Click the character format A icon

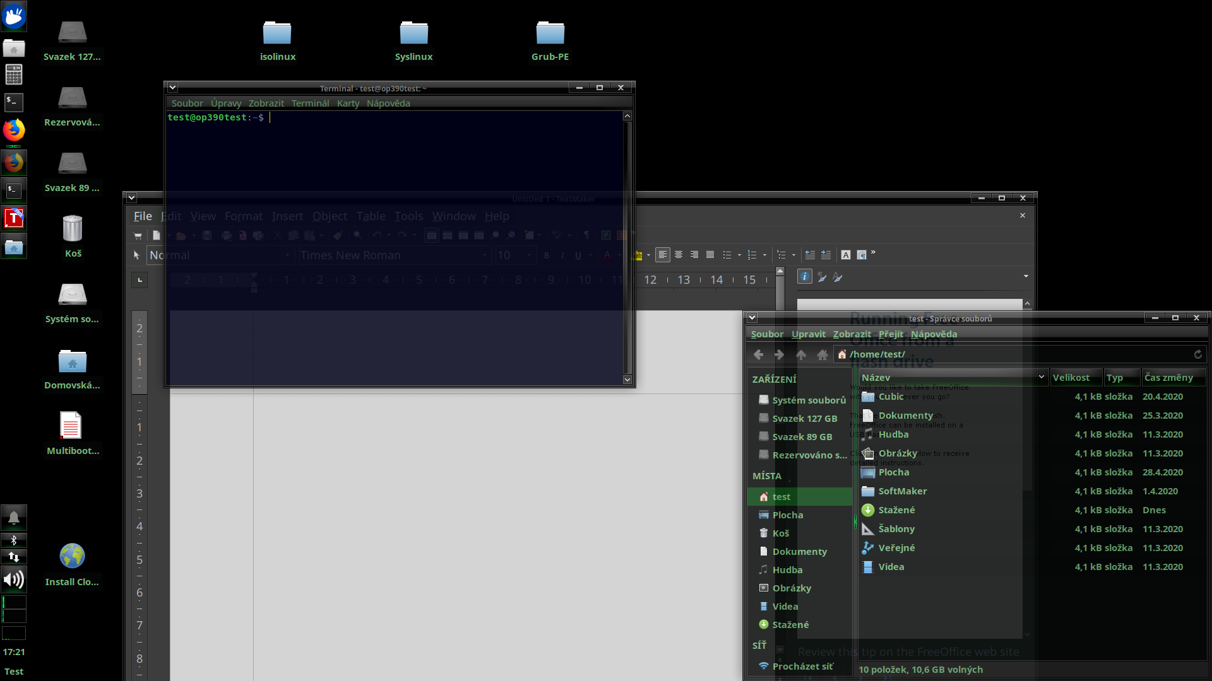click(846, 255)
